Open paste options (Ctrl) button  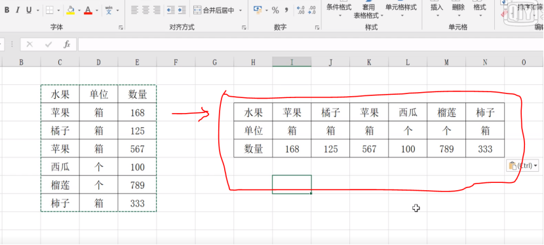click(523, 166)
